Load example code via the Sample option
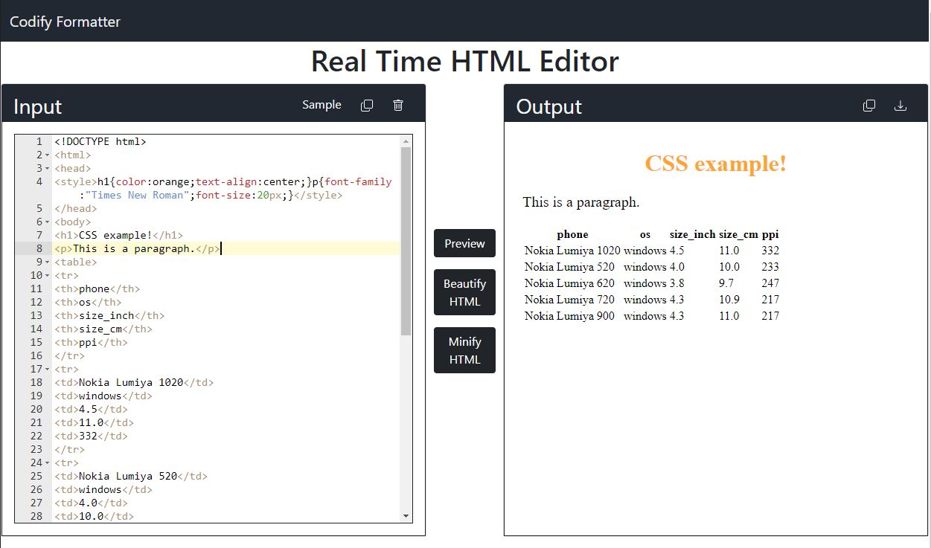The width and height of the screenshot is (931, 548). (x=321, y=104)
